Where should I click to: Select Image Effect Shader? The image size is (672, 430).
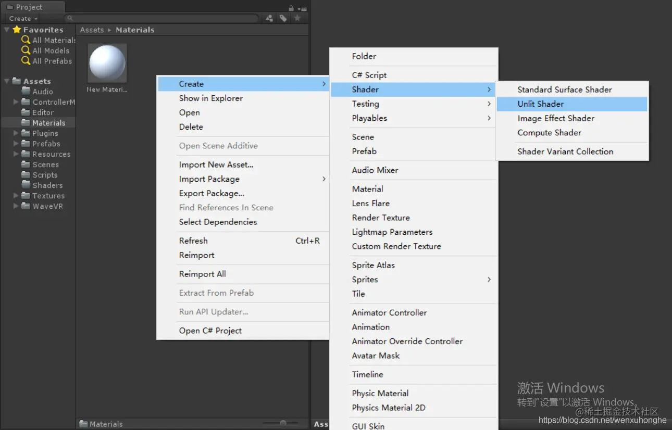[572, 118]
